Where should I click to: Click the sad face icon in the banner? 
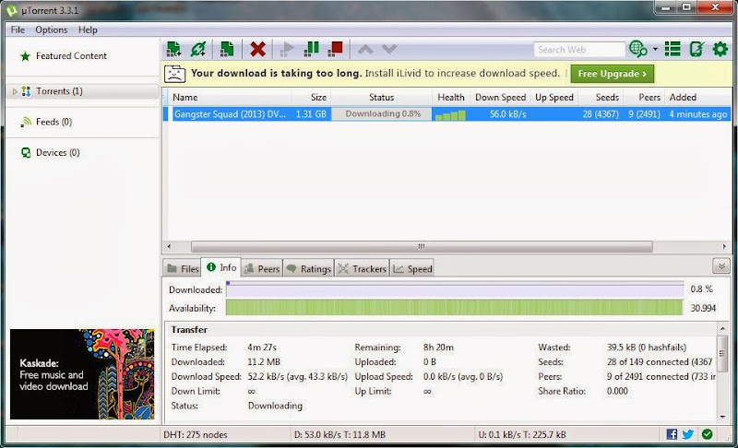tap(174, 74)
